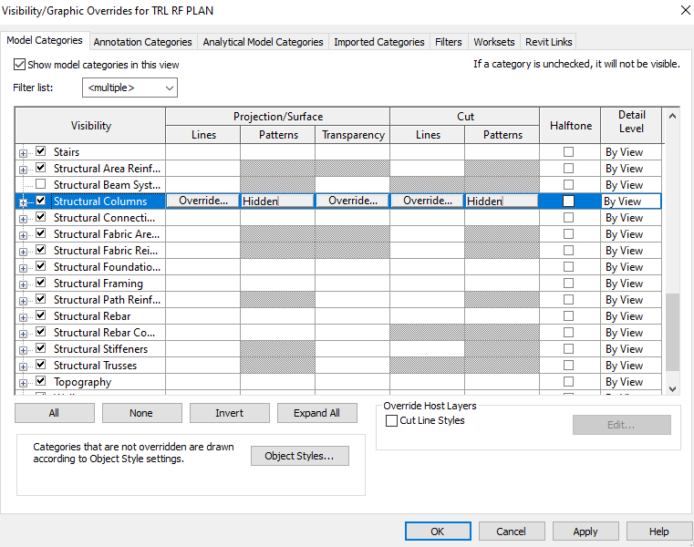Uncheck Structural Area Reinf... visibility
The width and height of the screenshot is (694, 547).
[x=41, y=168]
